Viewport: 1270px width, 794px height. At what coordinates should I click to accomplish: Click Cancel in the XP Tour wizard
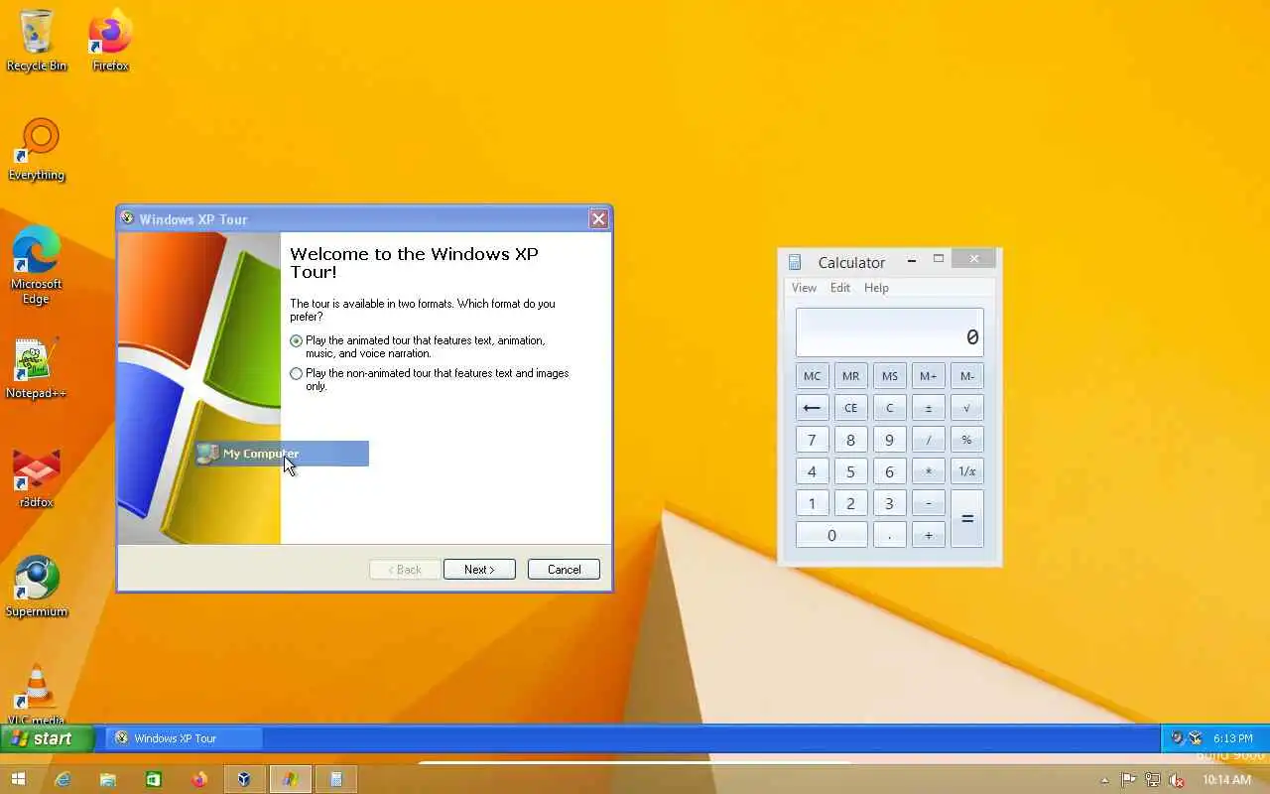tap(564, 570)
